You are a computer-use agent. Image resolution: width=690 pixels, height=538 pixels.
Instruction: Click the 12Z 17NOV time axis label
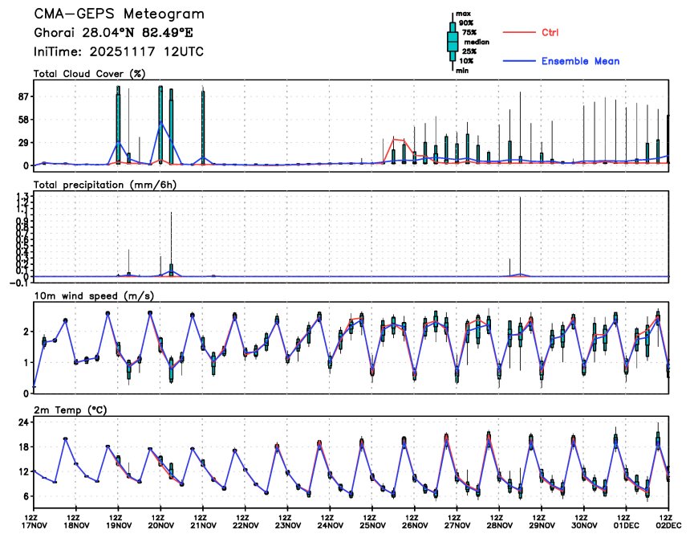[x=32, y=523]
